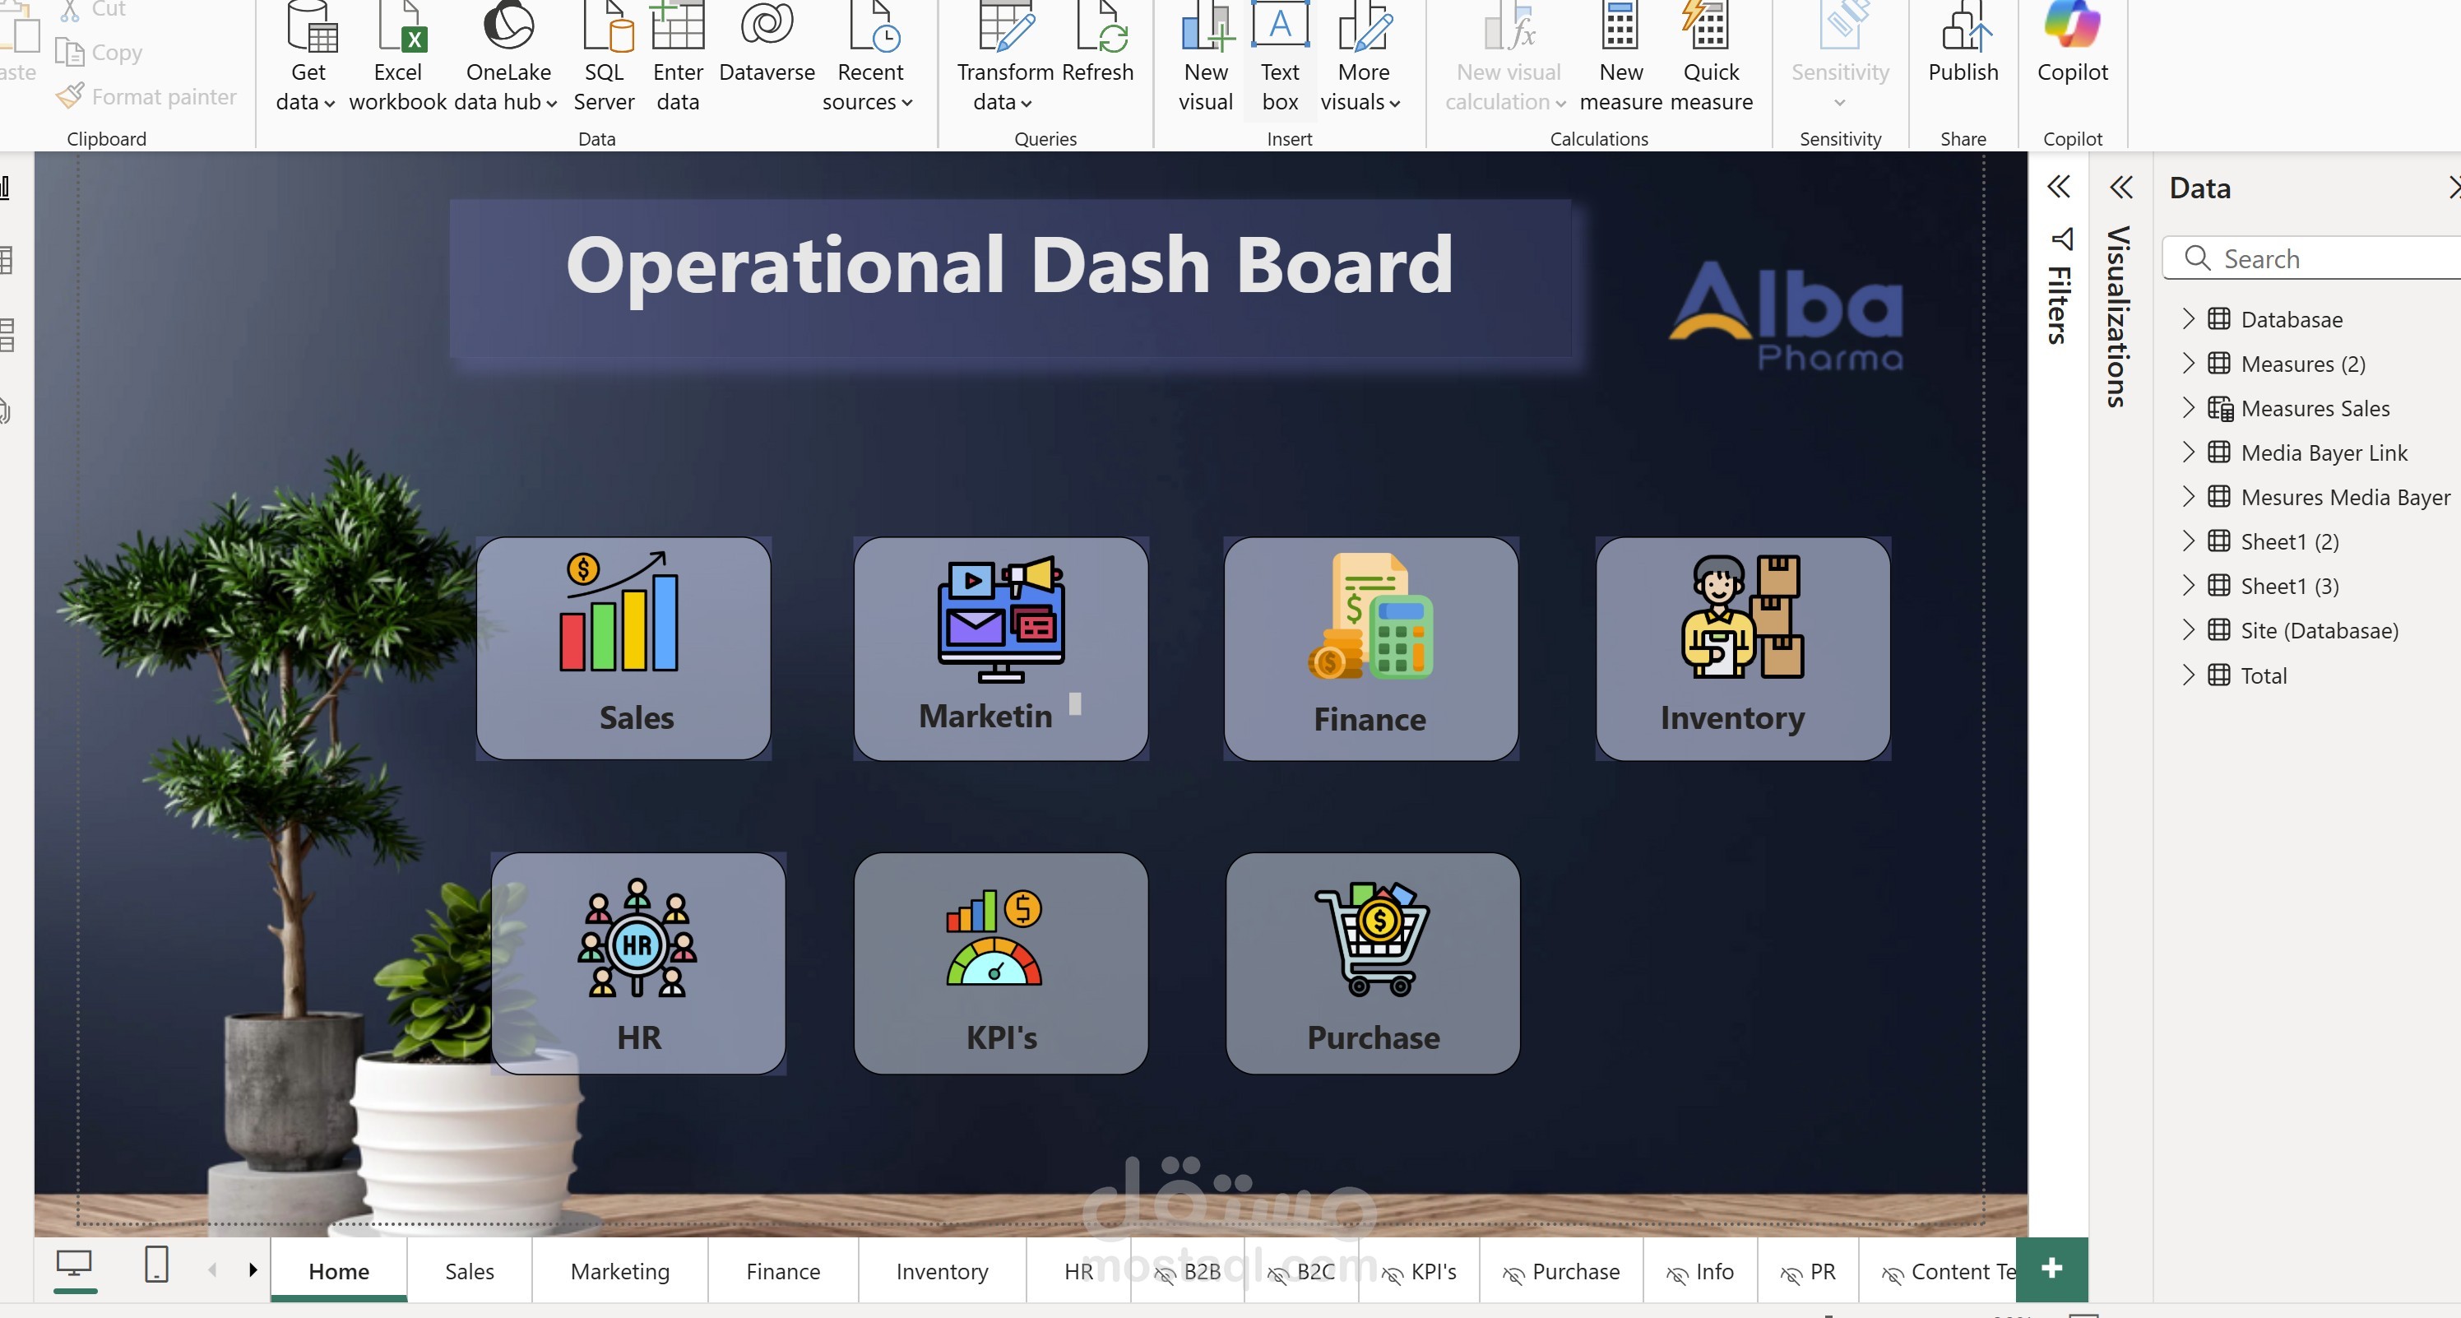Open the hidden B2C page tab
Screen dimensions: 2461x1318
coord(1301,1270)
